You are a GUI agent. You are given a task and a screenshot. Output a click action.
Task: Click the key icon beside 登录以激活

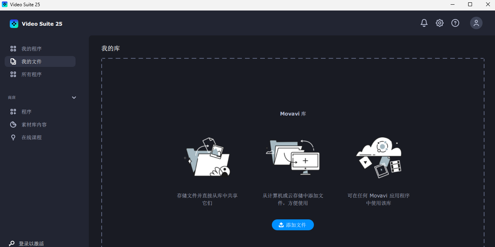(12, 243)
